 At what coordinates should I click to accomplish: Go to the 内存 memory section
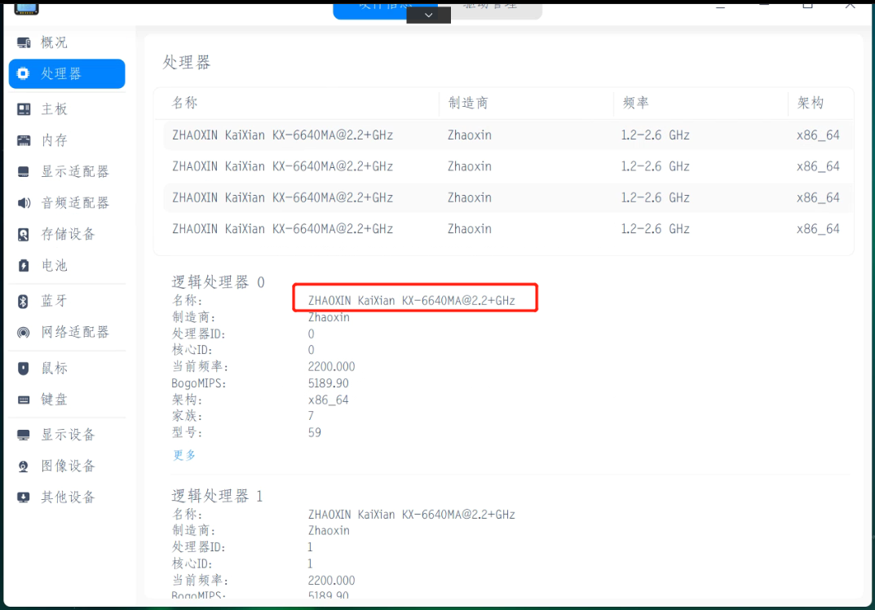coord(67,140)
